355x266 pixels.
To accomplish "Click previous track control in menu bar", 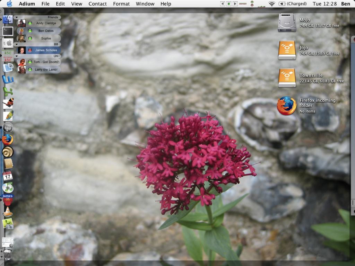I will [x=223, y=4].
